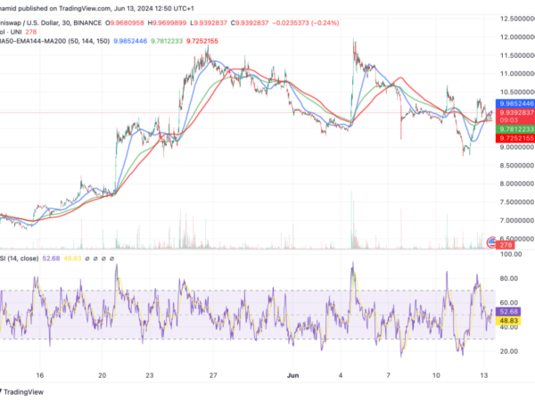Viewport: 535px width, 401px height.
Task: Select the close value C9.9392837
Action: 250,23
